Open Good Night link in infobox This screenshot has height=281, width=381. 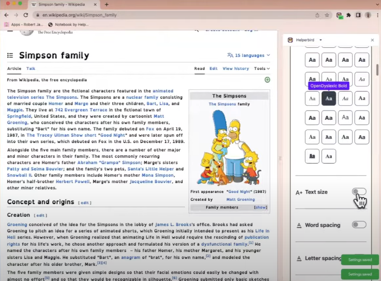point(239,192)
